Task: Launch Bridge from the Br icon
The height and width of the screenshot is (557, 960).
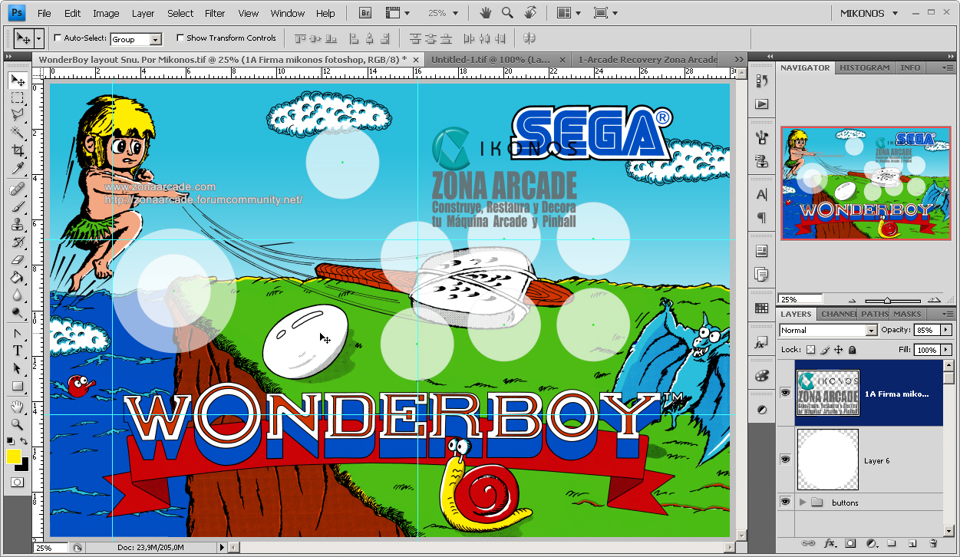Action: point(366,13)
